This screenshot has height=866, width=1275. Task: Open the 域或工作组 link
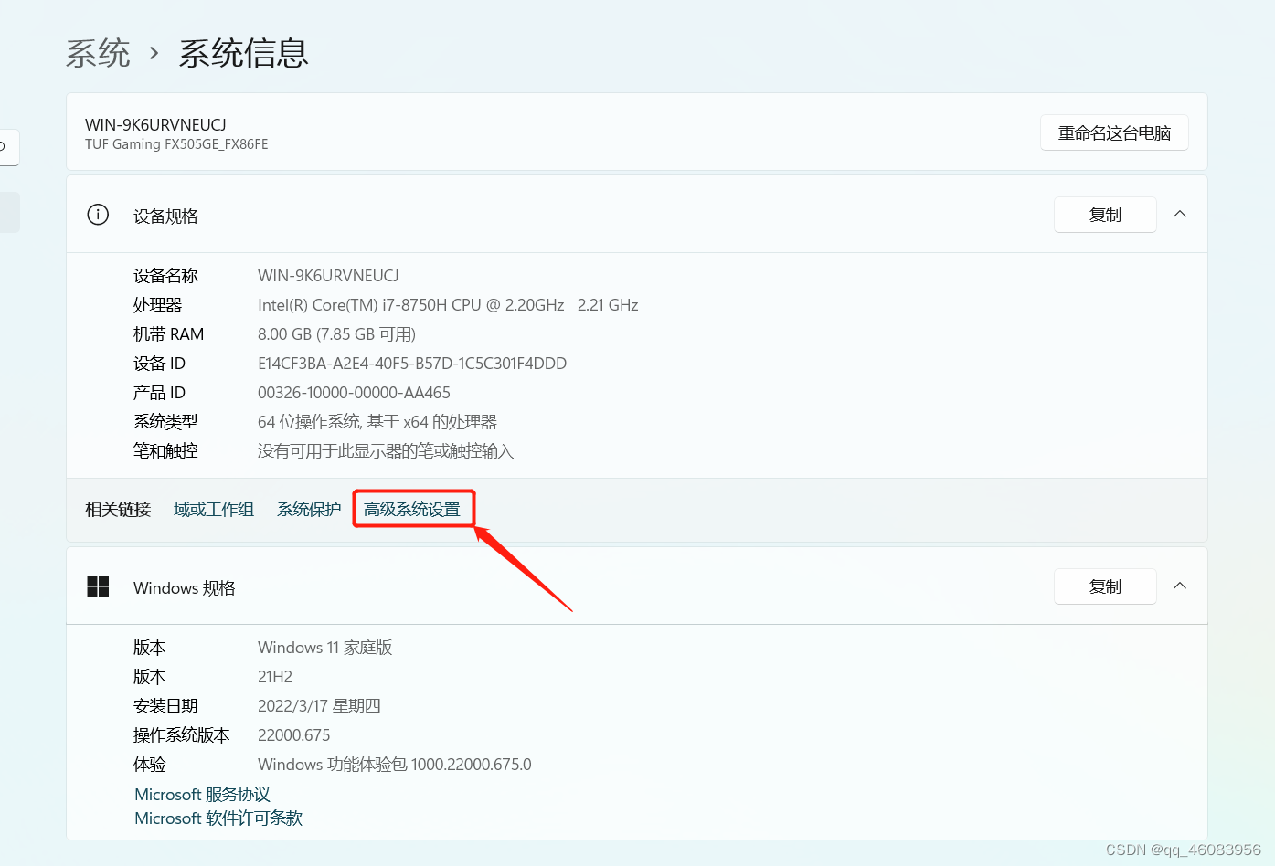214,509
